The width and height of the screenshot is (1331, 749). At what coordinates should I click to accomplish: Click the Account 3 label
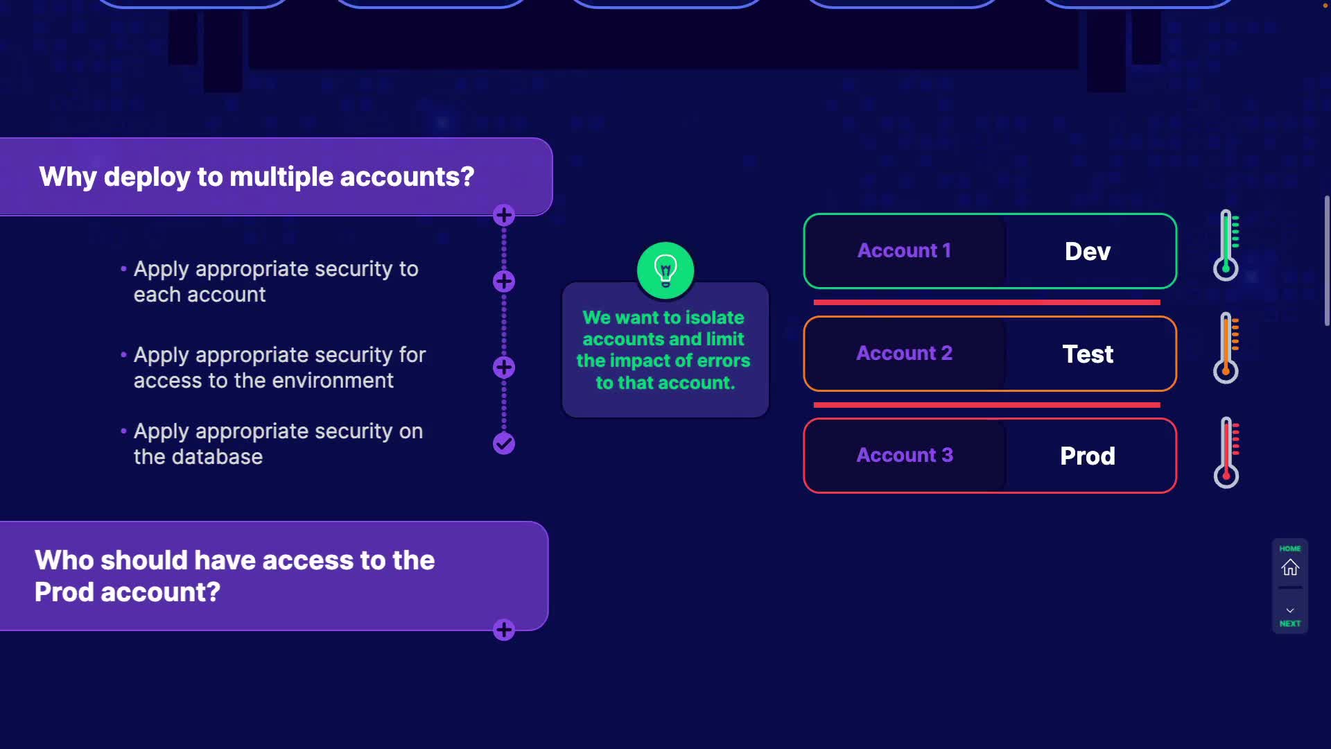pyautogui.click(x=904, y=455)
